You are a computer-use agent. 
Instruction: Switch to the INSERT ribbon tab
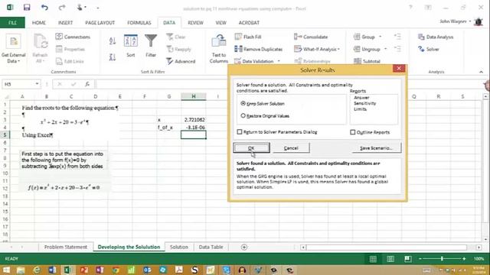(65, 22)
